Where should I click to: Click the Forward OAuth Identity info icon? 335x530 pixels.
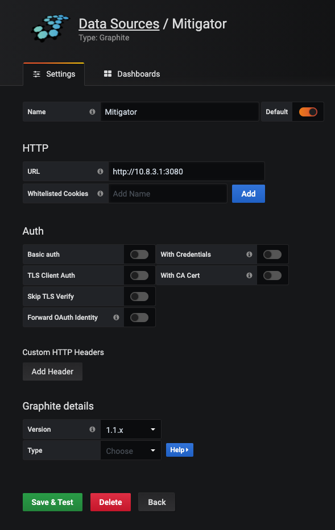tap(116, 317)
